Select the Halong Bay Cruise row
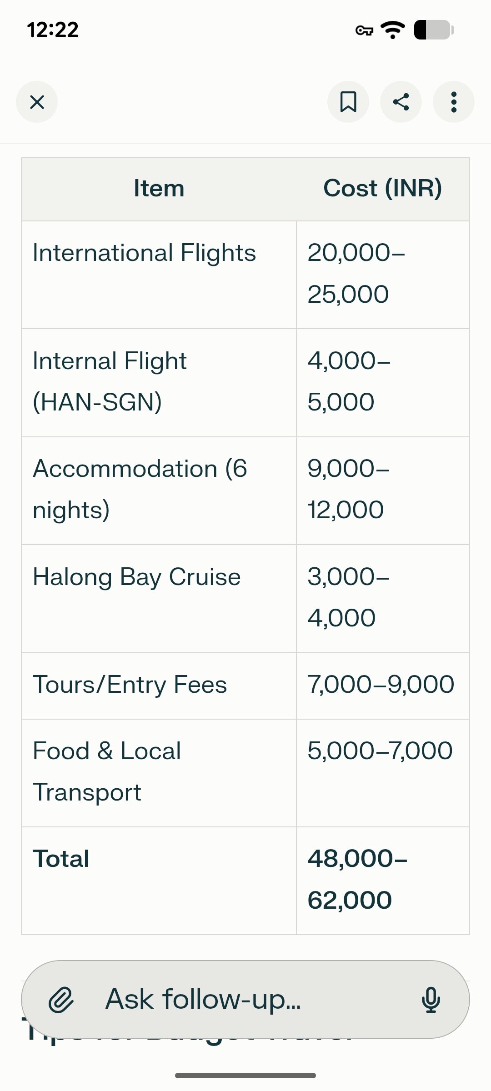491x1091 pixels. [x=137, y=577]
